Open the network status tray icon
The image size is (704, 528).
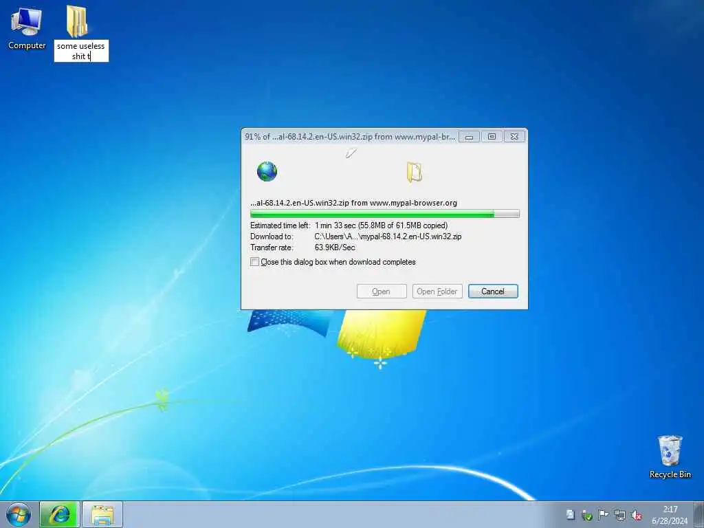620,515
